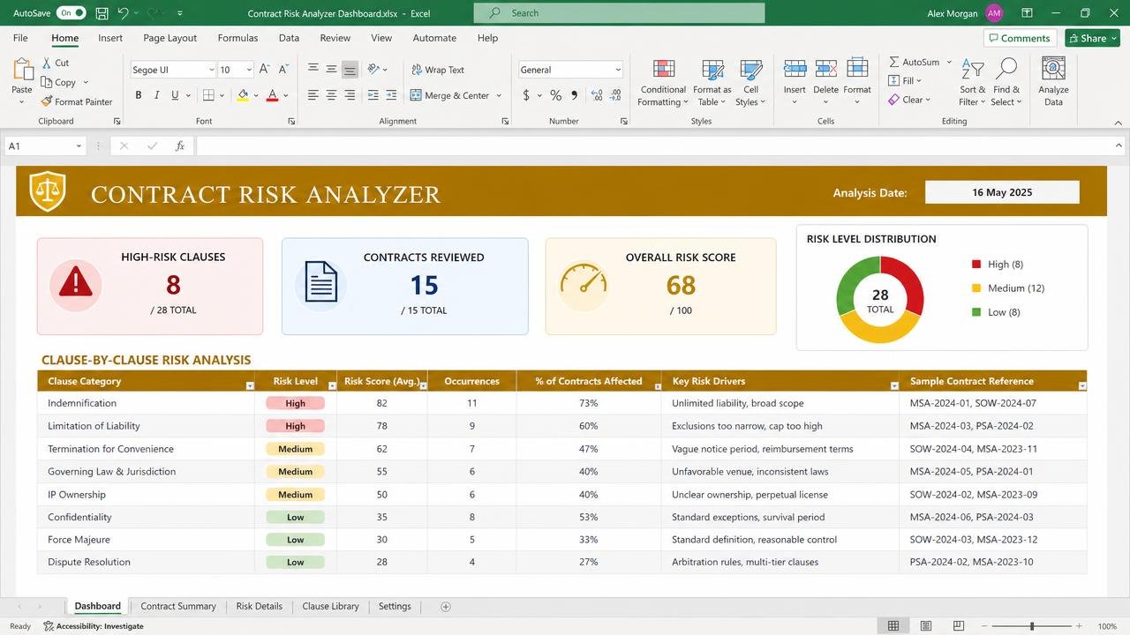This screenshot has width=1130, height=635.
Task: Click the Cut scissors icon
Action: point(47,63)
